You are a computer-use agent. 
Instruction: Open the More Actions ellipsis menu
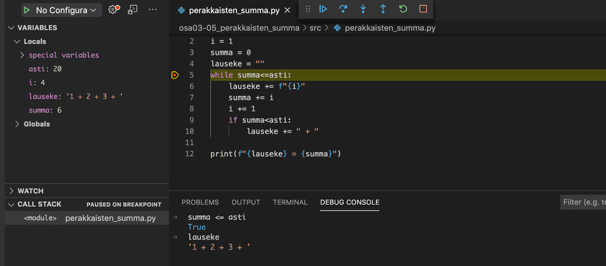[153, 10]
